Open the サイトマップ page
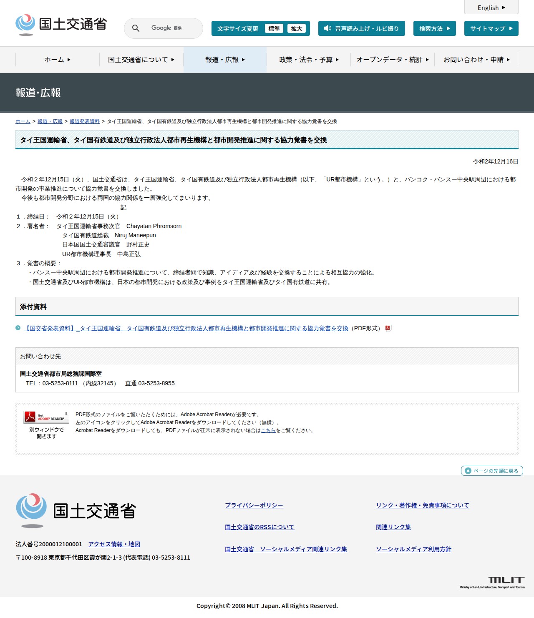The height and width of the screenshot is (618, 534). coord(491,28)
